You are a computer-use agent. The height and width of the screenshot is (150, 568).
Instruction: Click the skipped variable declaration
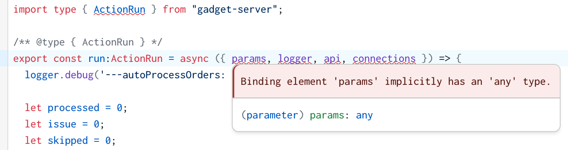point(68,141)
